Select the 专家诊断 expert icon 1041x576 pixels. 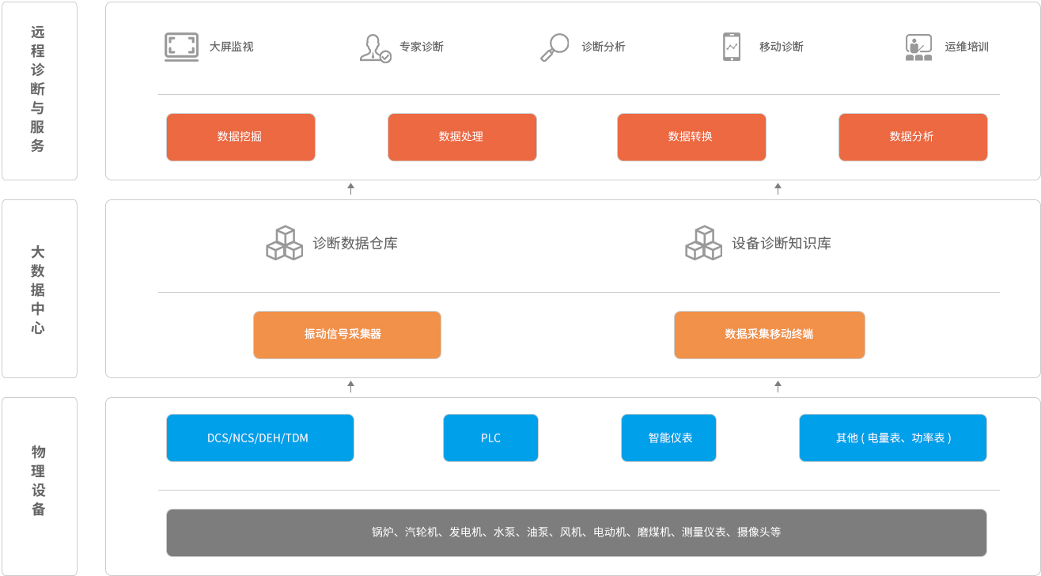(x=374, y=46)
